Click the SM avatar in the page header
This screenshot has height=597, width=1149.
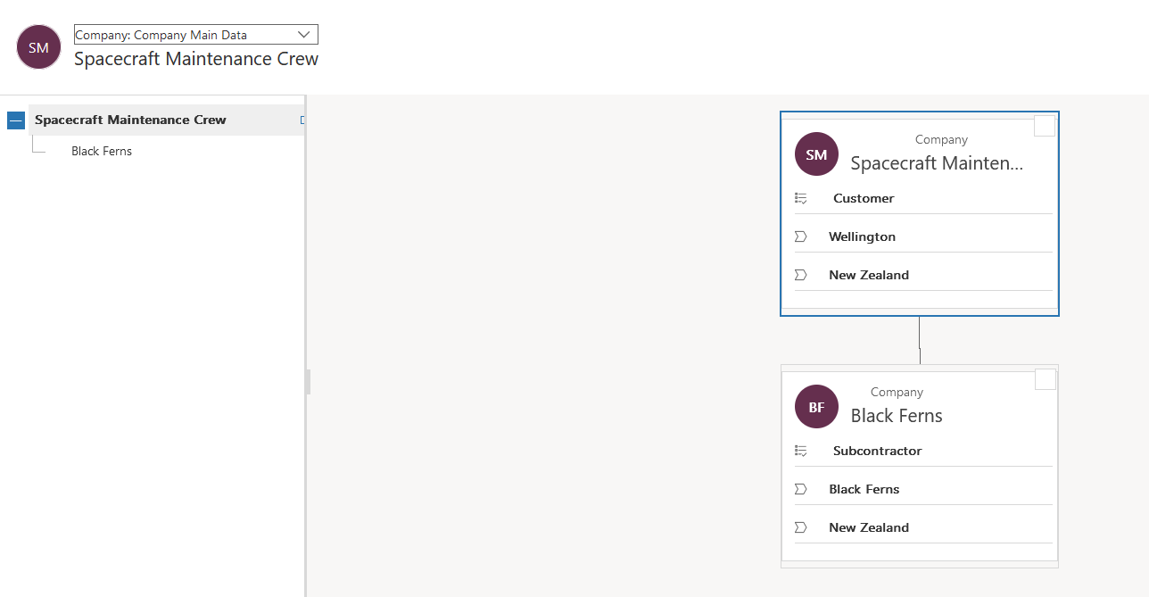[x=38, y=47]
